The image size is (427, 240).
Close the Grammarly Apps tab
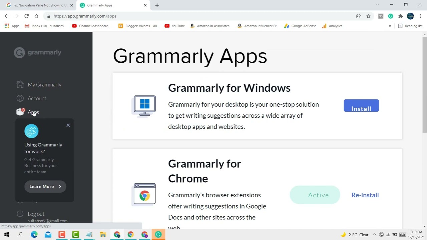145,5
